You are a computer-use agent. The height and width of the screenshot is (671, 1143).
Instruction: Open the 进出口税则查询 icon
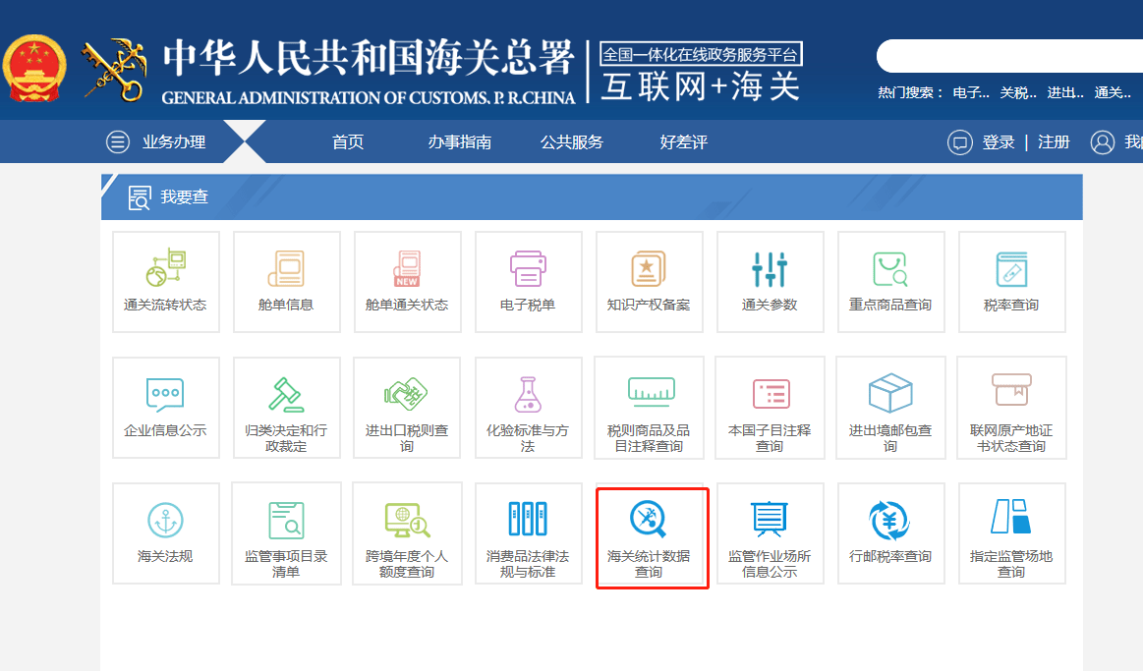coord(407,408)
